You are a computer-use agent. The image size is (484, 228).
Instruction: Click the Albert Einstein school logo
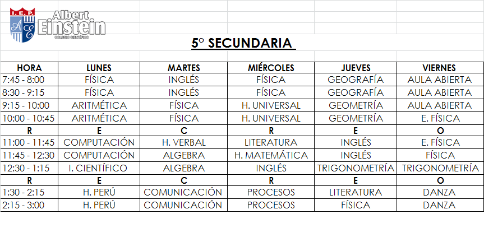point(57,24)
